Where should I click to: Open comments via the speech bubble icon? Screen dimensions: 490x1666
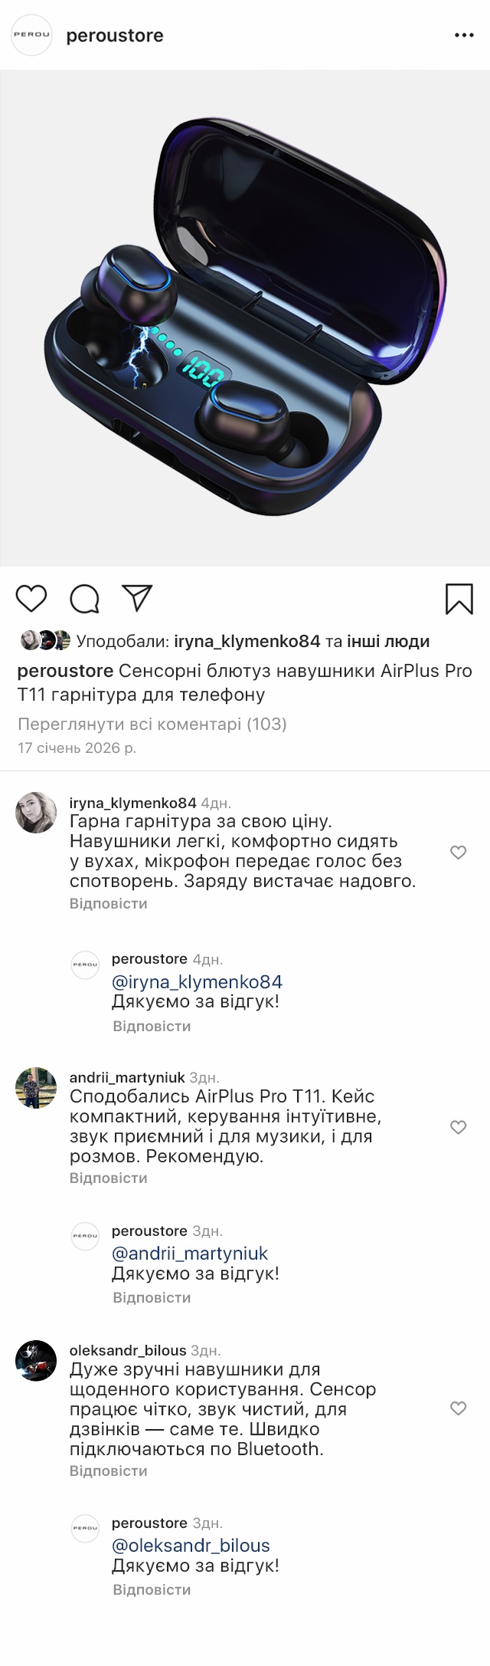(84, 599)
